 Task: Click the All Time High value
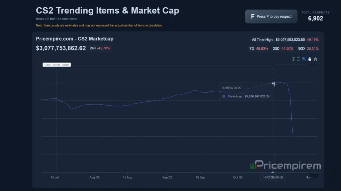[x=288, y=39]
